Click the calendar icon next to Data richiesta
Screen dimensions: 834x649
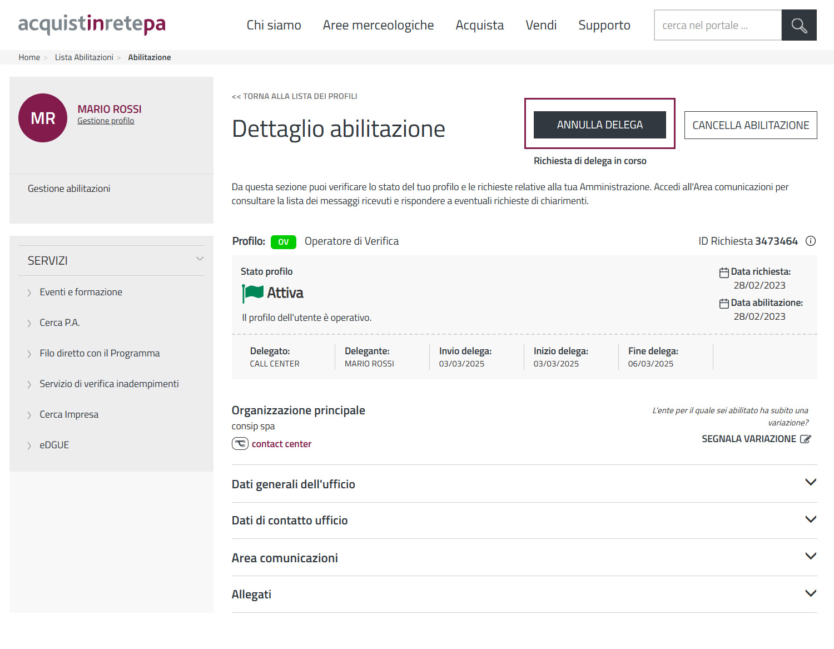coord(724,273)
